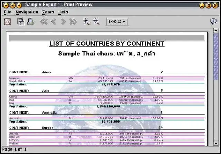This screenshot has height=154, width=221.
Task: Click the third titlebar button on left
Action: pos(19,6)
